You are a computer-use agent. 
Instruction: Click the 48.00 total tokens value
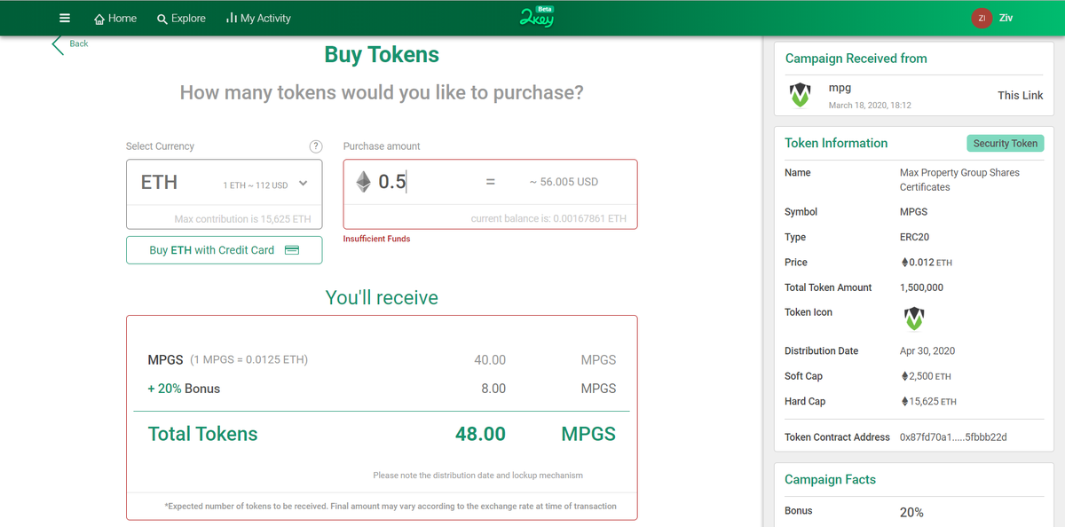pyautogui.click(x=480, y=434)
